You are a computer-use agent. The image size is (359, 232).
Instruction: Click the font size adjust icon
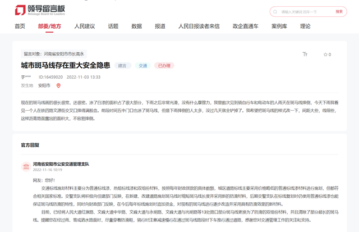point(305,54)
